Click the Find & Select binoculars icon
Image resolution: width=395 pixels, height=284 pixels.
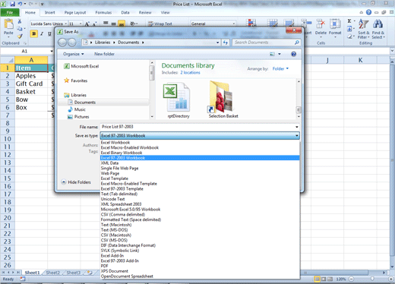coord(378,24)
